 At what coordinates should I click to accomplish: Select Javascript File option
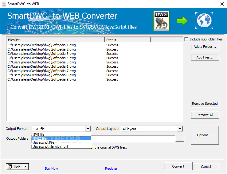coord(61,142)
